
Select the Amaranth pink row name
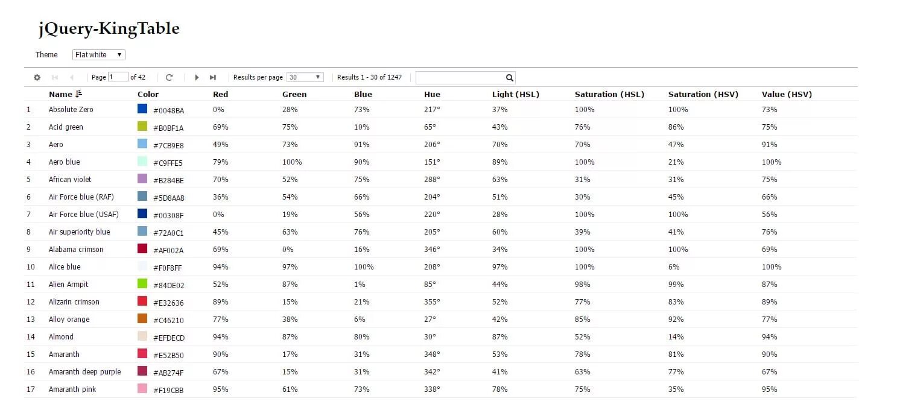72,389
